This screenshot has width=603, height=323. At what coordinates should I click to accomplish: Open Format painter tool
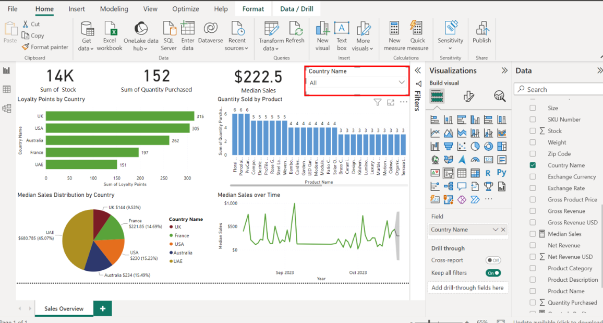click(x=45, y=47)
